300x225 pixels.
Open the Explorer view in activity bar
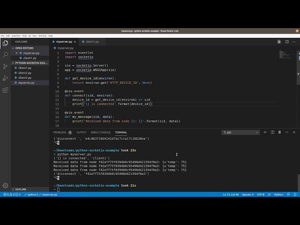(x=5, y=43)
